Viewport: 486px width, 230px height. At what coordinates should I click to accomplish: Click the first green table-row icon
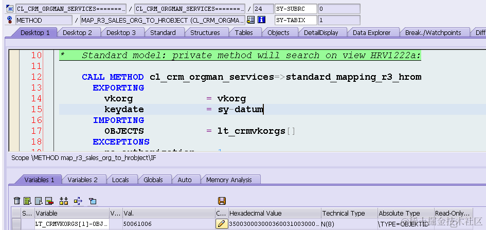(28, 201)
